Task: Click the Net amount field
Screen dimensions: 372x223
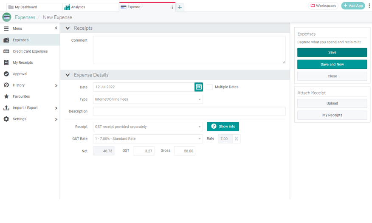Action: point(104,151)
